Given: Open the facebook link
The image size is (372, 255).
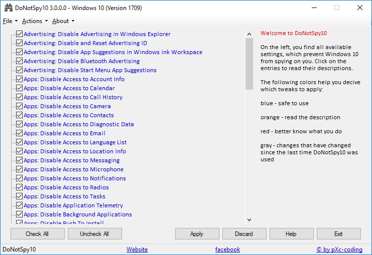Looking at the screenshot, I should coord(227,249).
